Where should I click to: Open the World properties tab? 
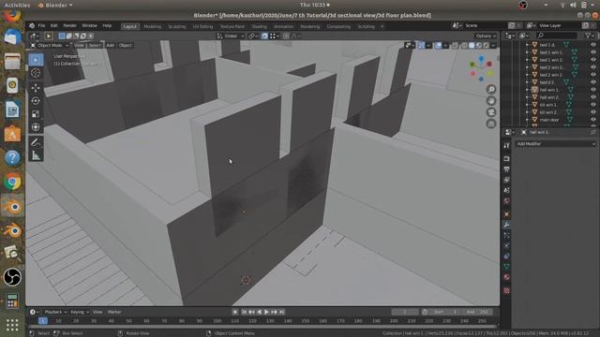point(506,200)
